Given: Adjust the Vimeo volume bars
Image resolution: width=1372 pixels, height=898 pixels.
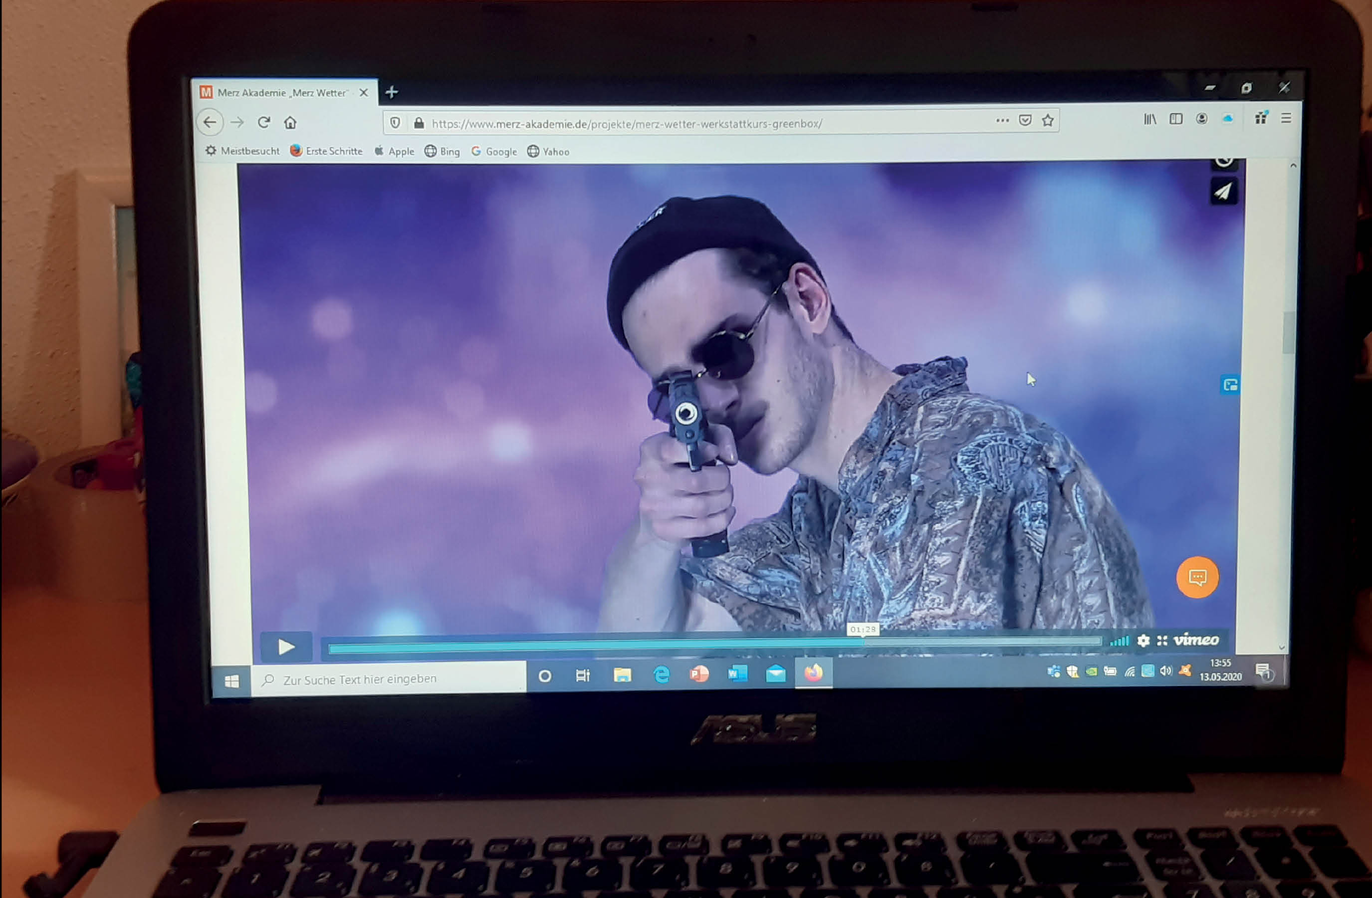Looking at the screenshot, I should pos(1120,641).
